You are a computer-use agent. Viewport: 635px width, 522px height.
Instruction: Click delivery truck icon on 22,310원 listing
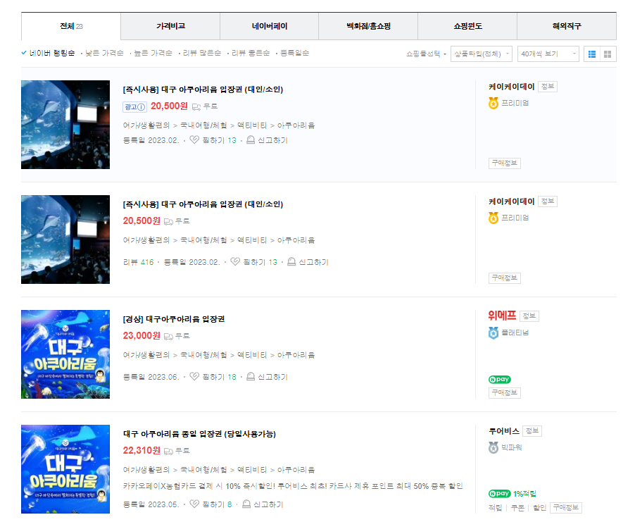pos(168,451)
